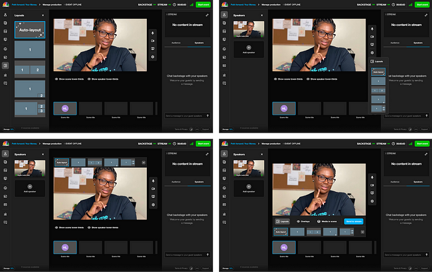The image size is (432, 272).
Task: Expand layout strip chevron in bottom-right screenshot
Action: [363, 232]
